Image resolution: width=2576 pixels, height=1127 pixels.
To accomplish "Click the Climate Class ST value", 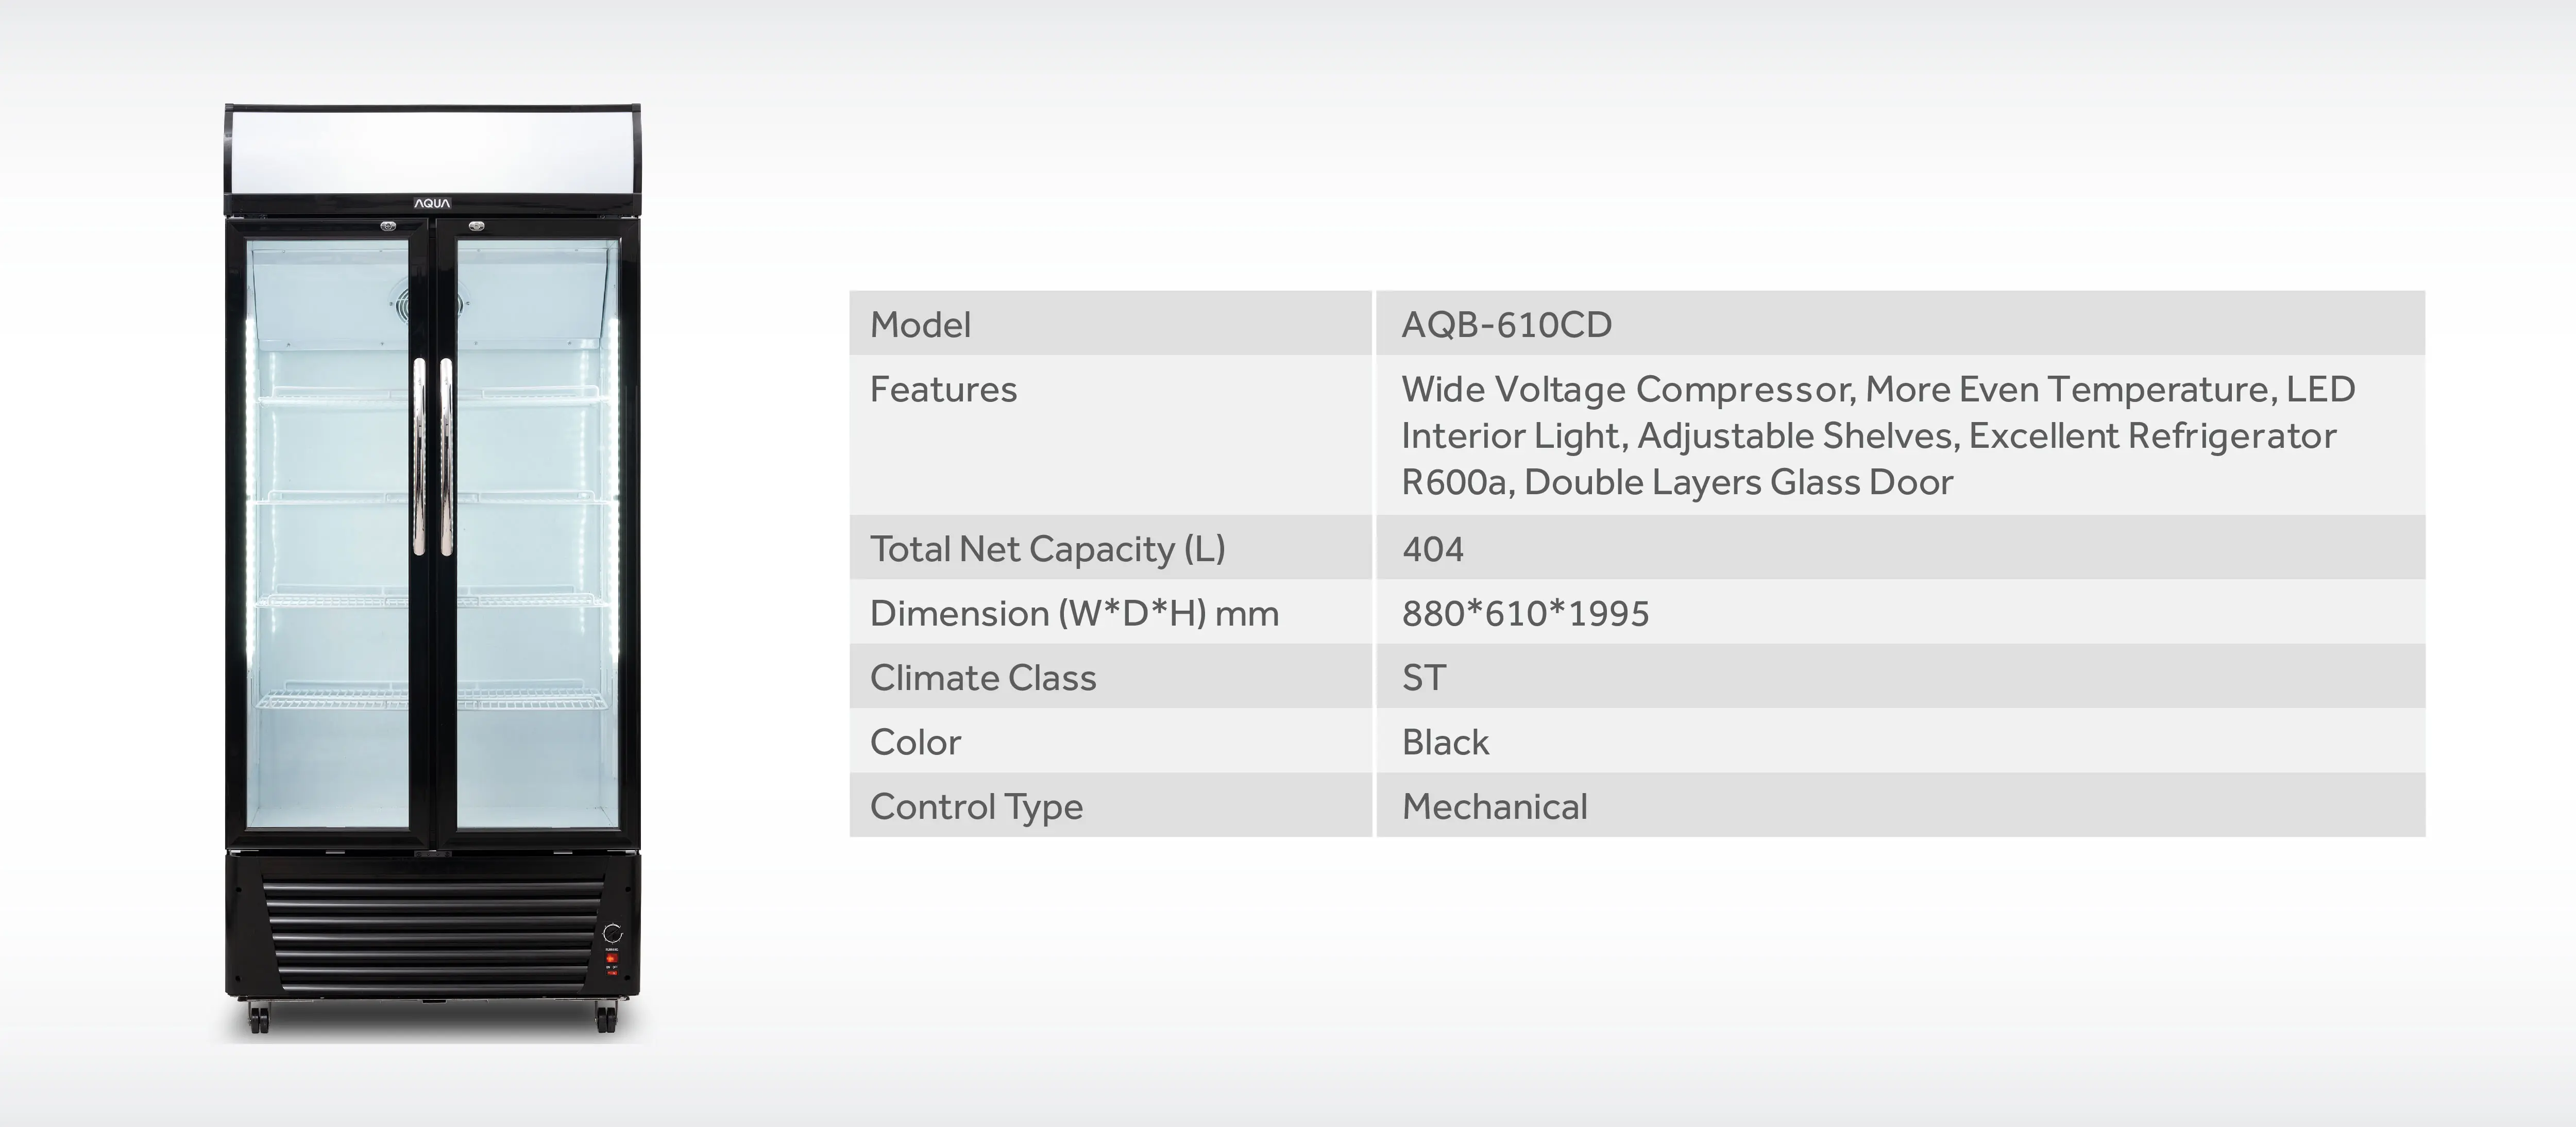I will point(1424,678).
